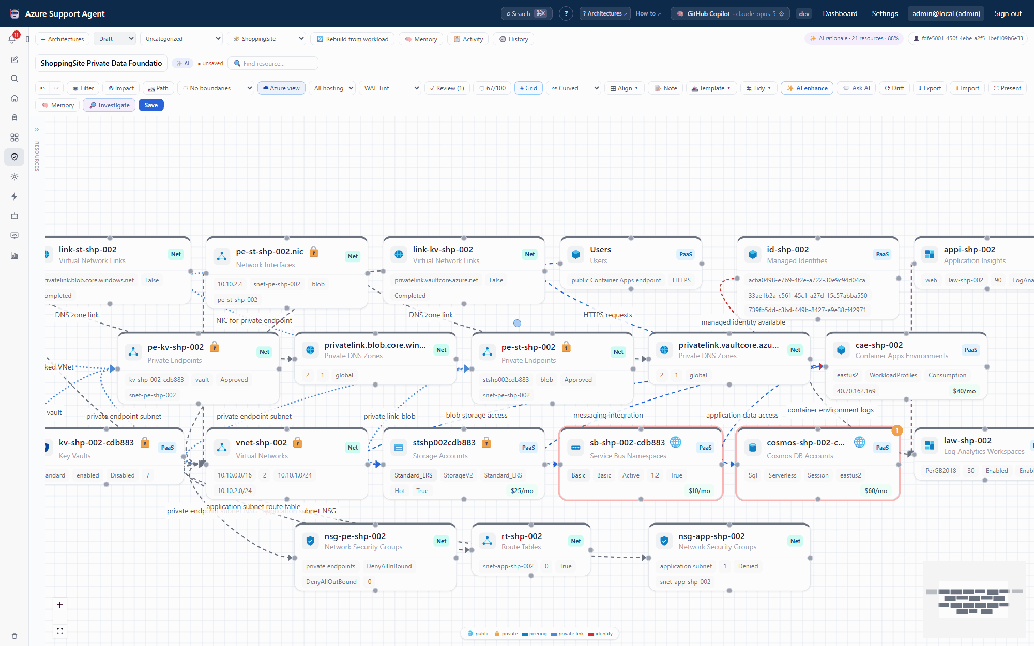Click the AI enhance button
This screenshot has height=646, width=1034.
tap(807, 88)
